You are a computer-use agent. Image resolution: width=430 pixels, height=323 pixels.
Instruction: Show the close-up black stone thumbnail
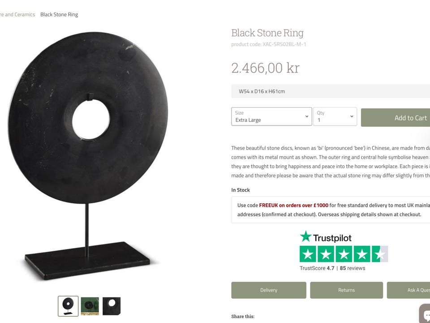(x=112, y=306)
